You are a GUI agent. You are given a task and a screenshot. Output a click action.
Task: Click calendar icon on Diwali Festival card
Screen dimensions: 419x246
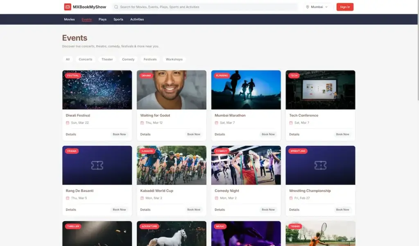pyautogui.click(x=68, y=123)
